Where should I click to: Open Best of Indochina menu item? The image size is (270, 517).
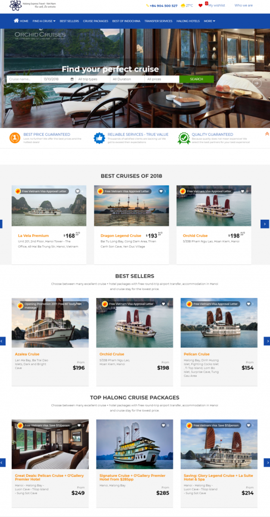tap(126, 21)
